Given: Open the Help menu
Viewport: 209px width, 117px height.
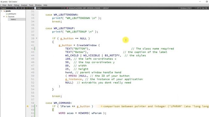Looking at the screenshot, I should (45, 5).
